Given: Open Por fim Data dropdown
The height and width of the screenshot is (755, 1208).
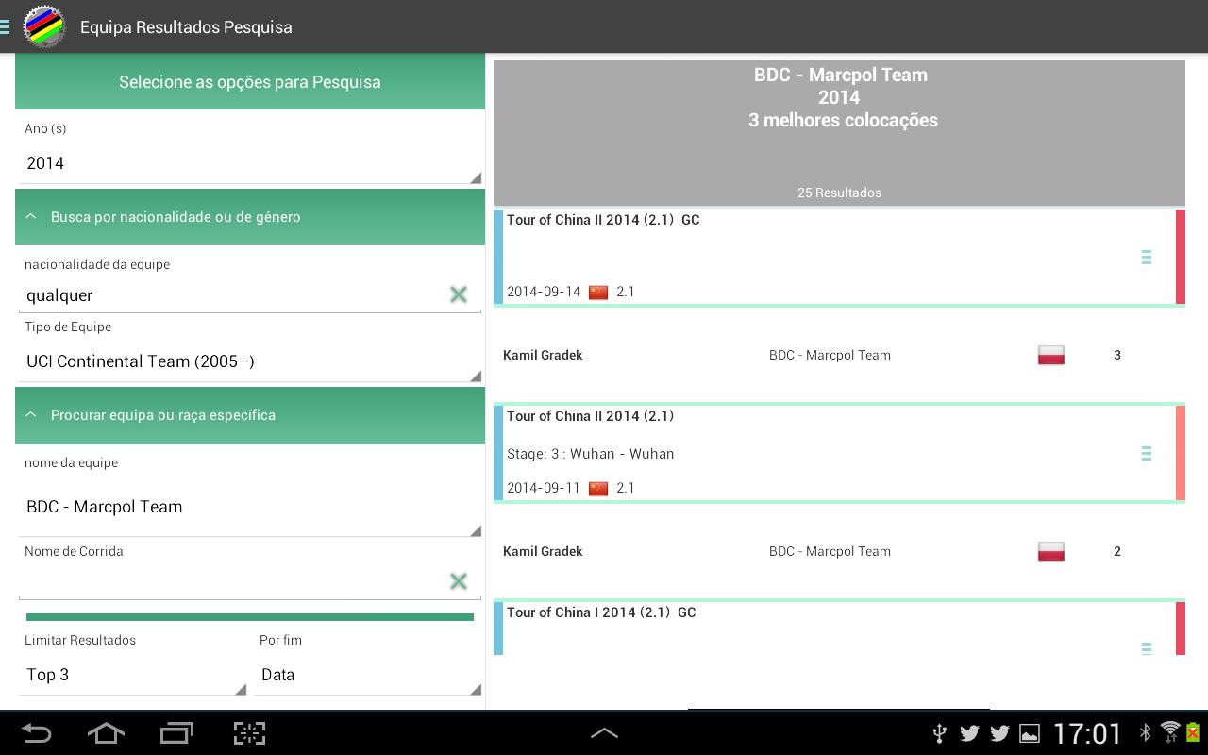Looking at the screenshot, I should (368, 675).
